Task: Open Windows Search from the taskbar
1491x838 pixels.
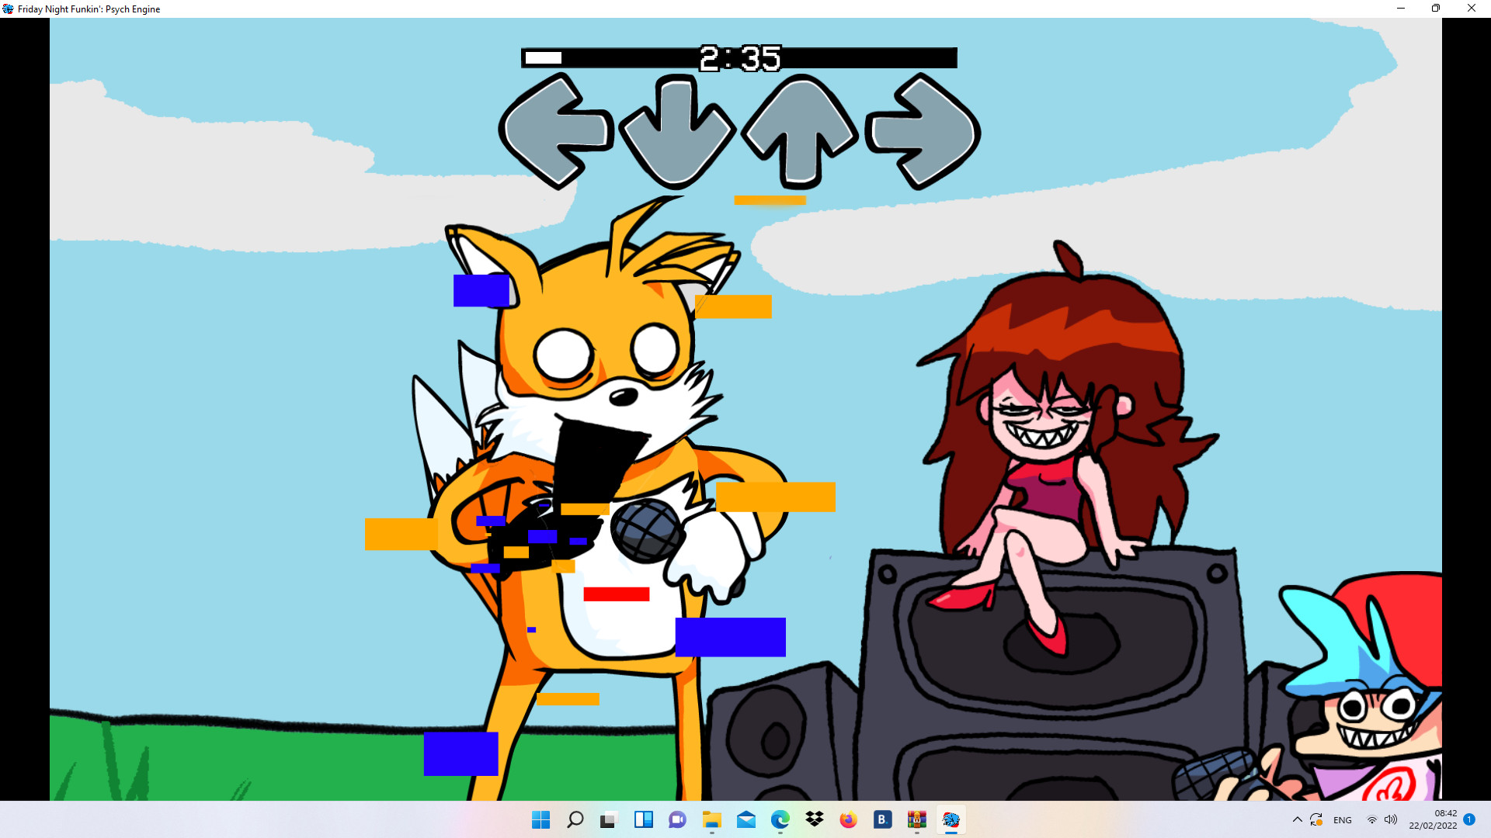Action: tap(575, 819)
